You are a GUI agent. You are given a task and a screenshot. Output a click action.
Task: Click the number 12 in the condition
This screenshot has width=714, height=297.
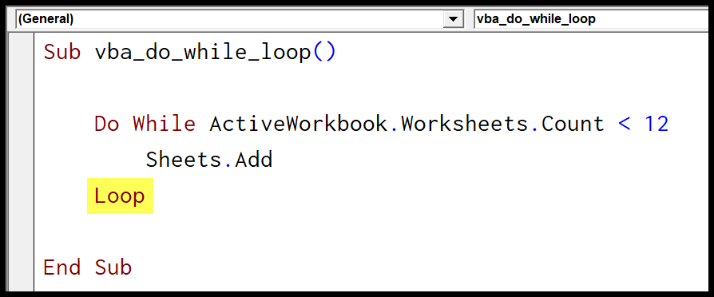coord(656,124)
